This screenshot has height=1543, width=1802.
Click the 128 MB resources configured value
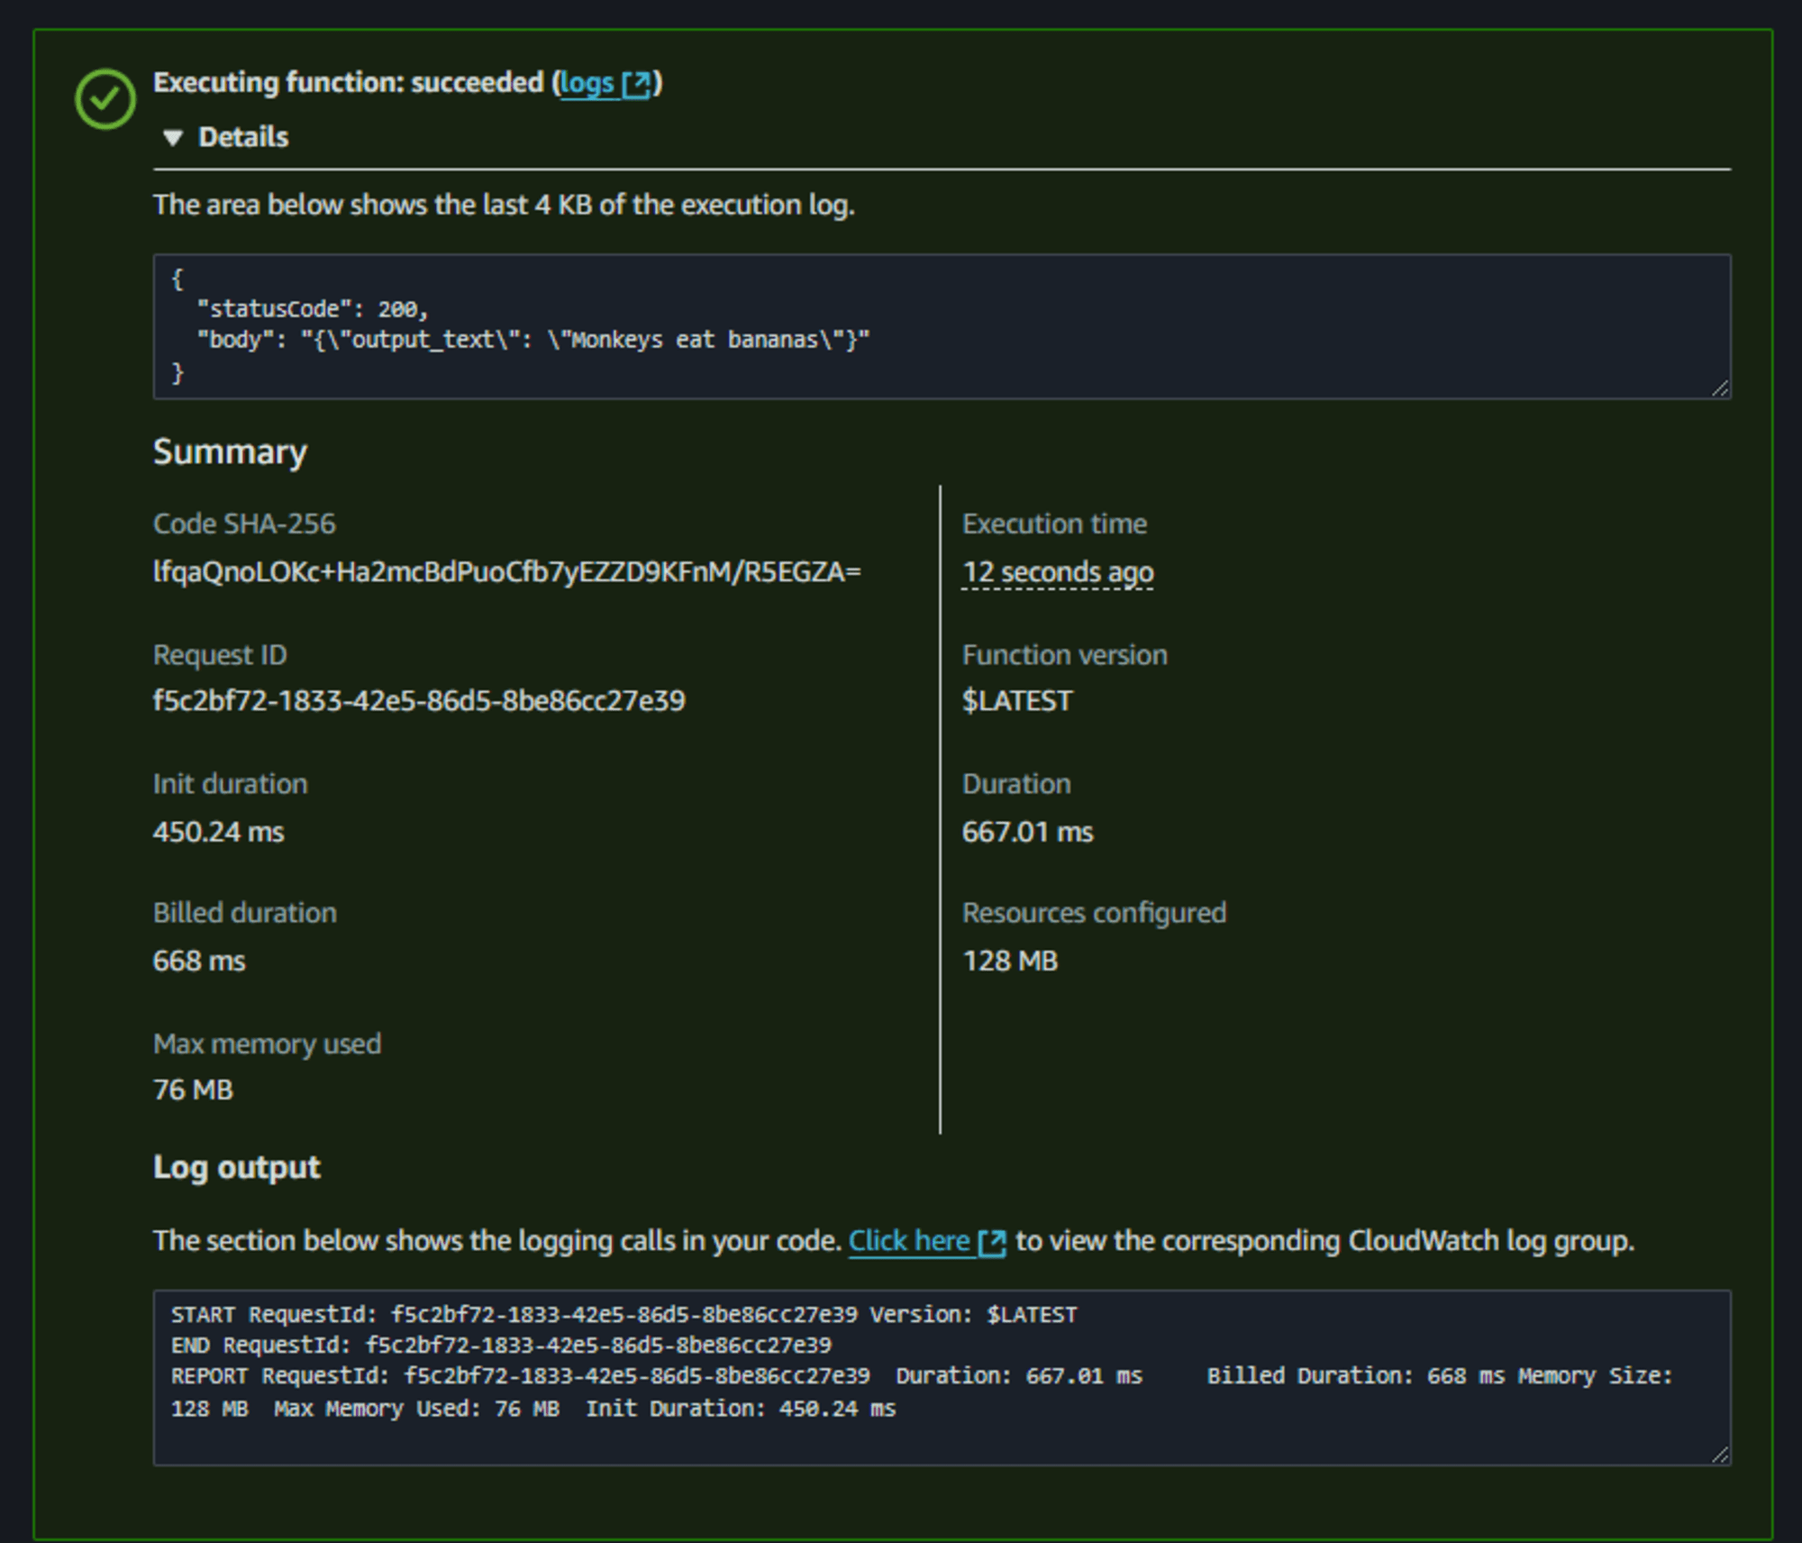click(x=1010, y=961)
